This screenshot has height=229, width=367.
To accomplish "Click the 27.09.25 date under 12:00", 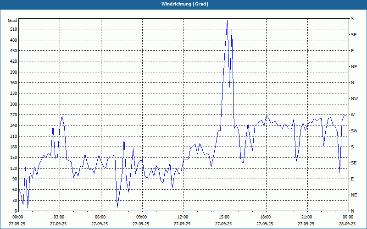I will pos(182,224).
